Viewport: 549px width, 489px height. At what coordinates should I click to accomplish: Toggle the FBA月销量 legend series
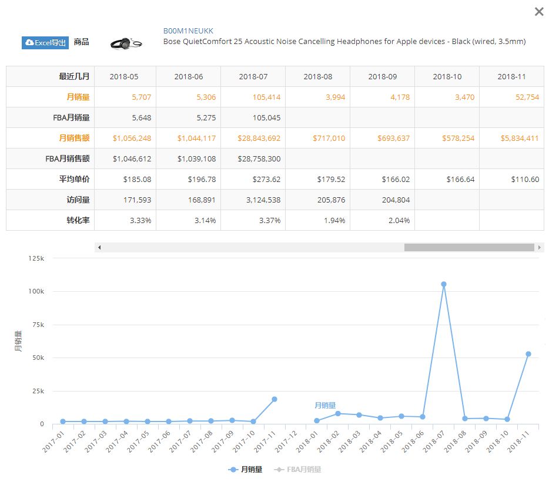(x=300, y=470)
